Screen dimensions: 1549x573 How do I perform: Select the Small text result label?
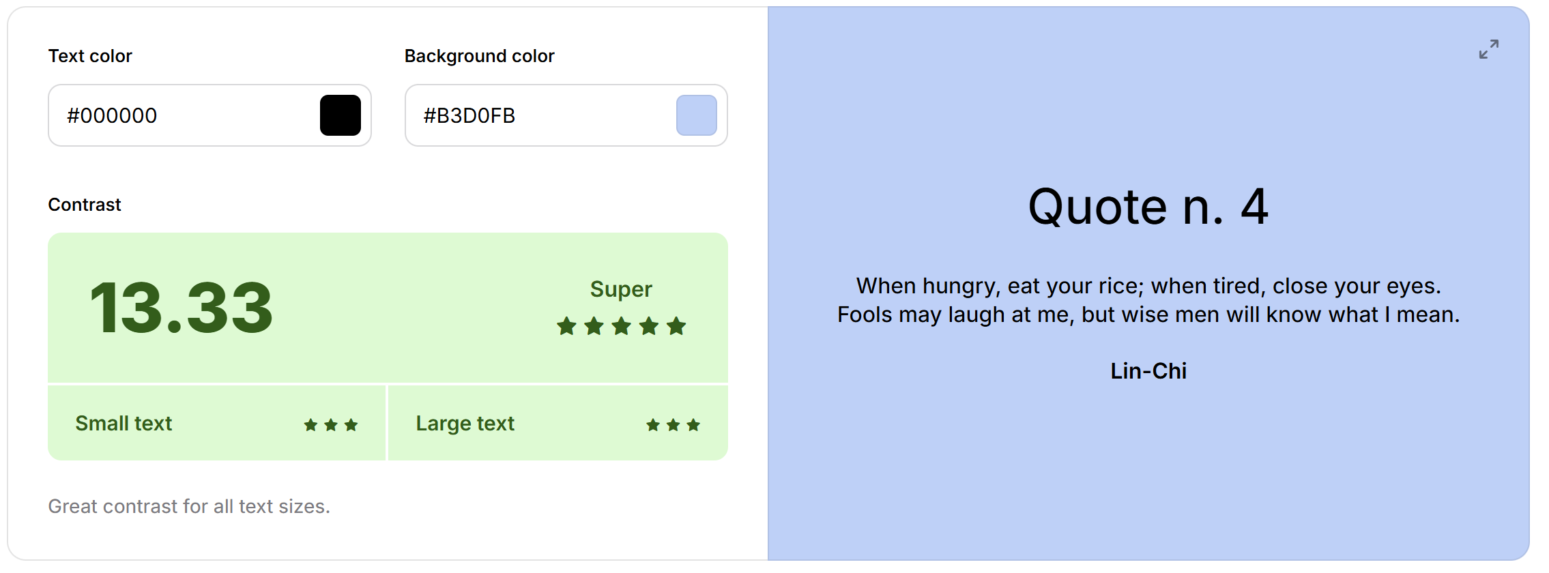pos(124,424)
